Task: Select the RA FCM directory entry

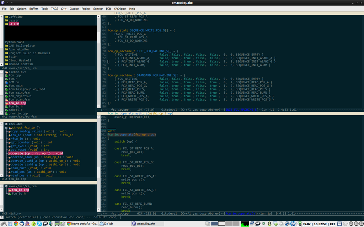Action: 14,24
